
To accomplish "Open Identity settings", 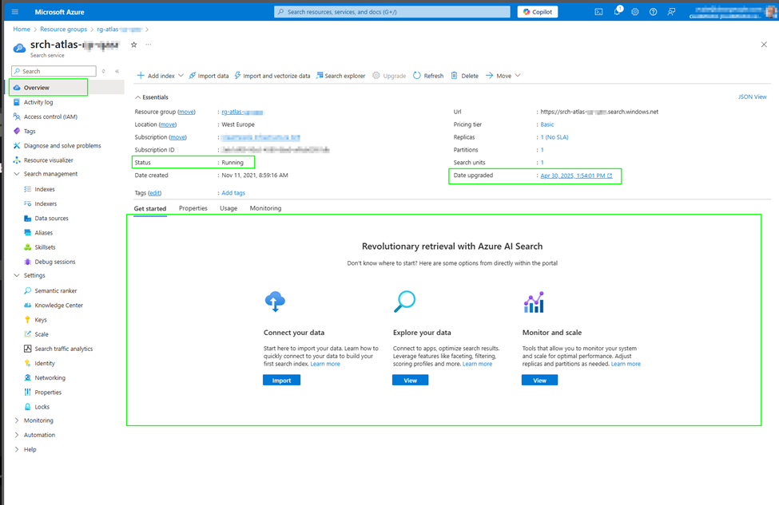I will [x=44, y=363].
